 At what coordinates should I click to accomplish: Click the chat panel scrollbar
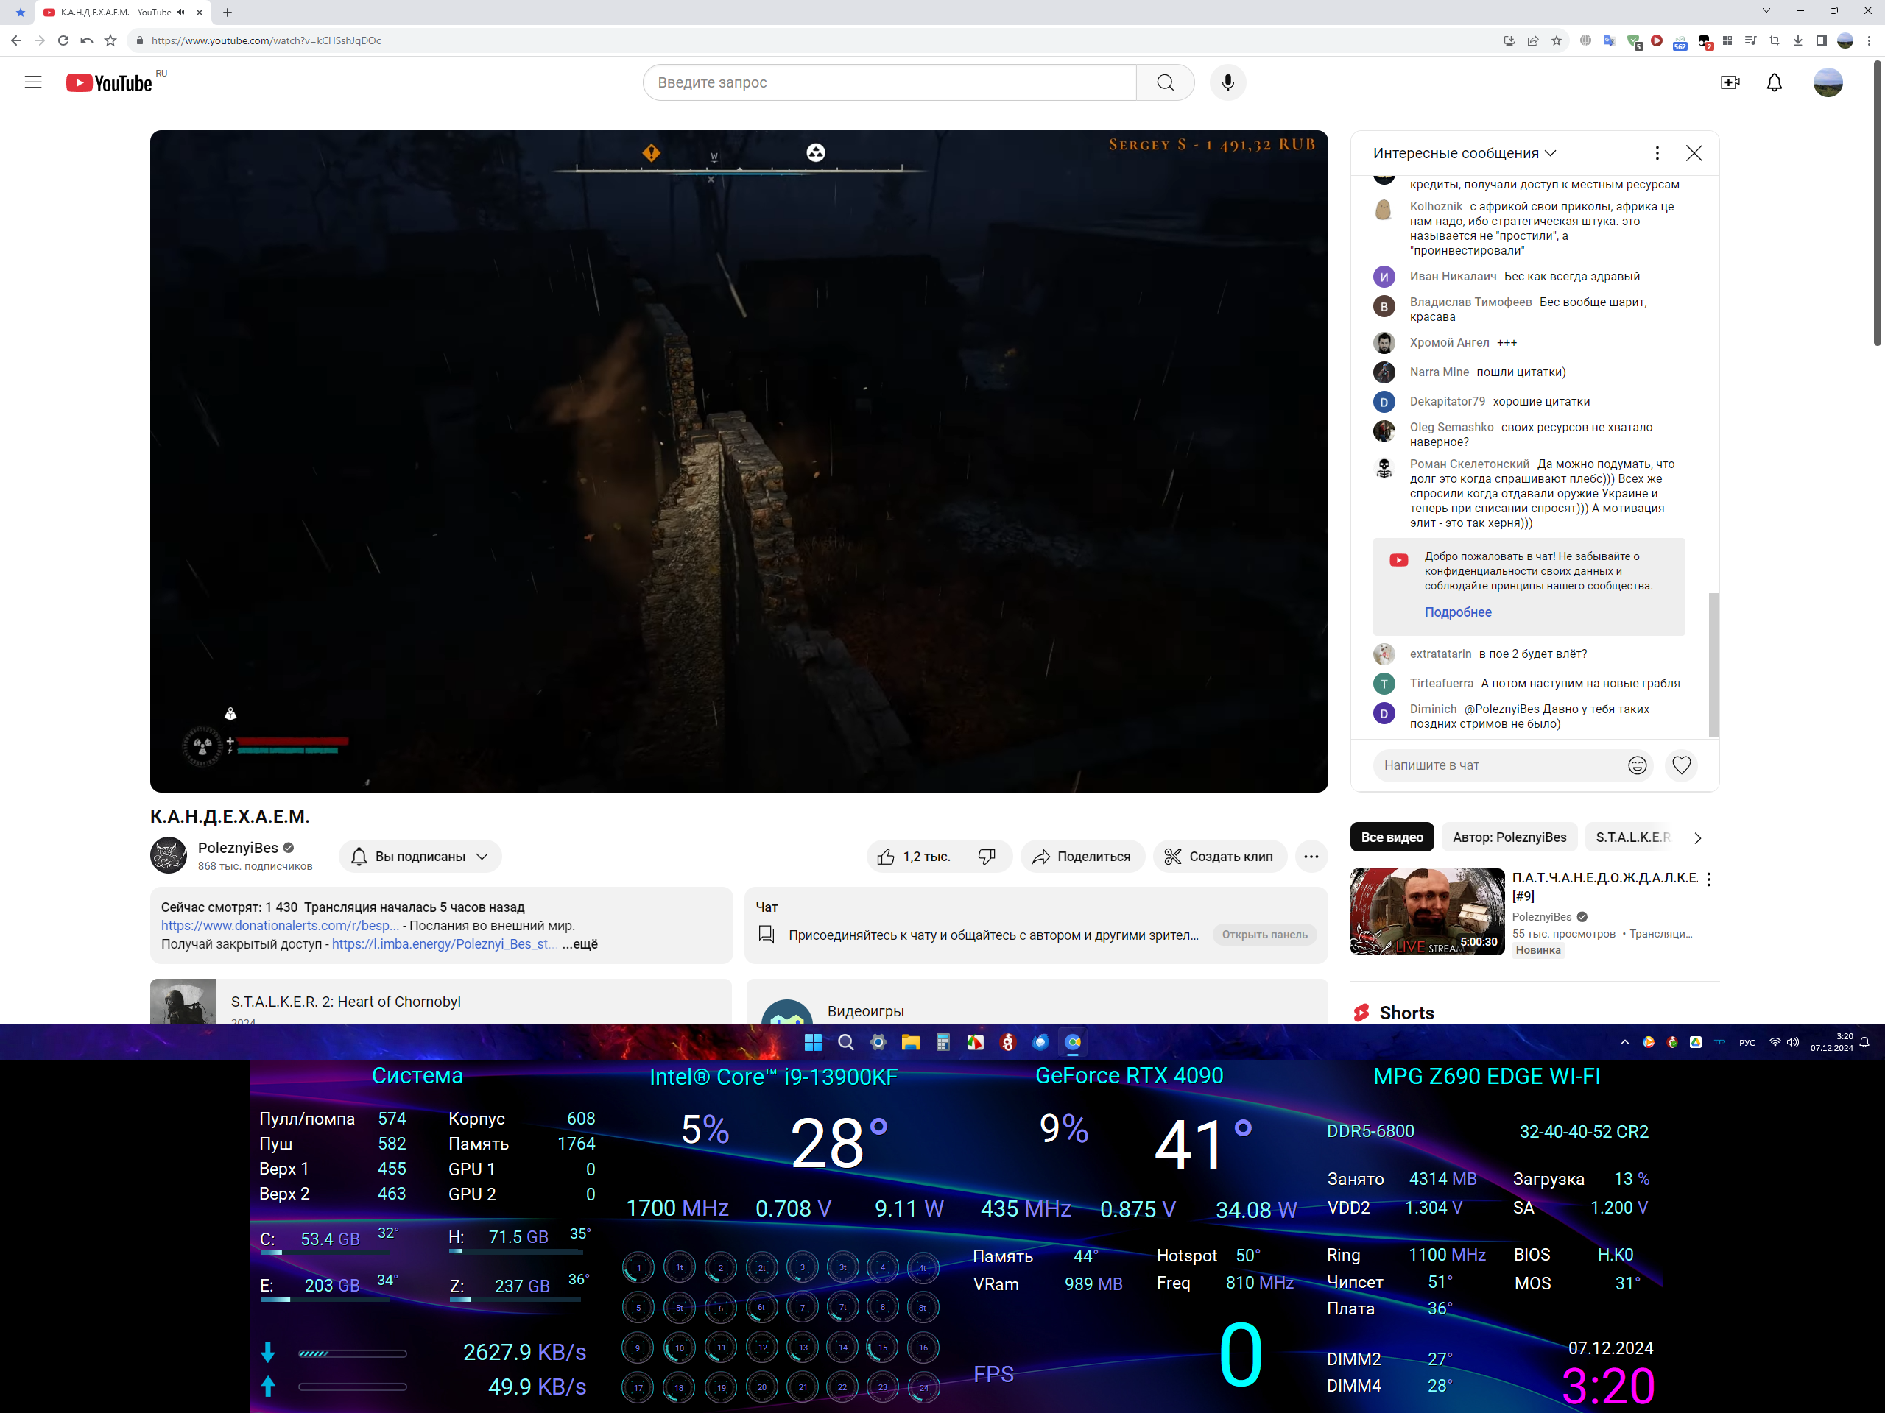(1713, 665)
